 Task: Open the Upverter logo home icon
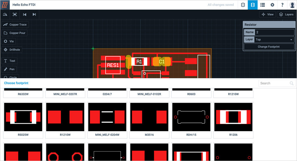(x=5, y=5)
